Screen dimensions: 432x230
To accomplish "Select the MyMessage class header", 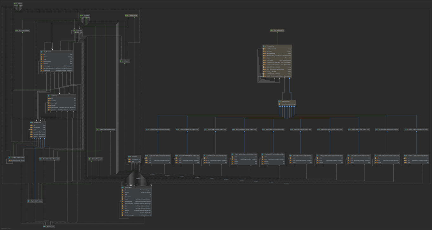I will pos(38,122).
